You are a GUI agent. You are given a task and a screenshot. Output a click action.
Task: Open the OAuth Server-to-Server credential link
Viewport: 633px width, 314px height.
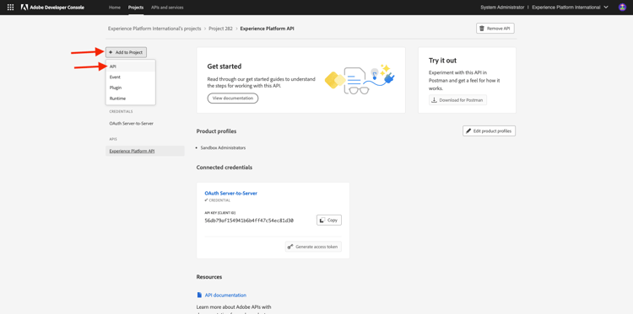pos(231,194)
